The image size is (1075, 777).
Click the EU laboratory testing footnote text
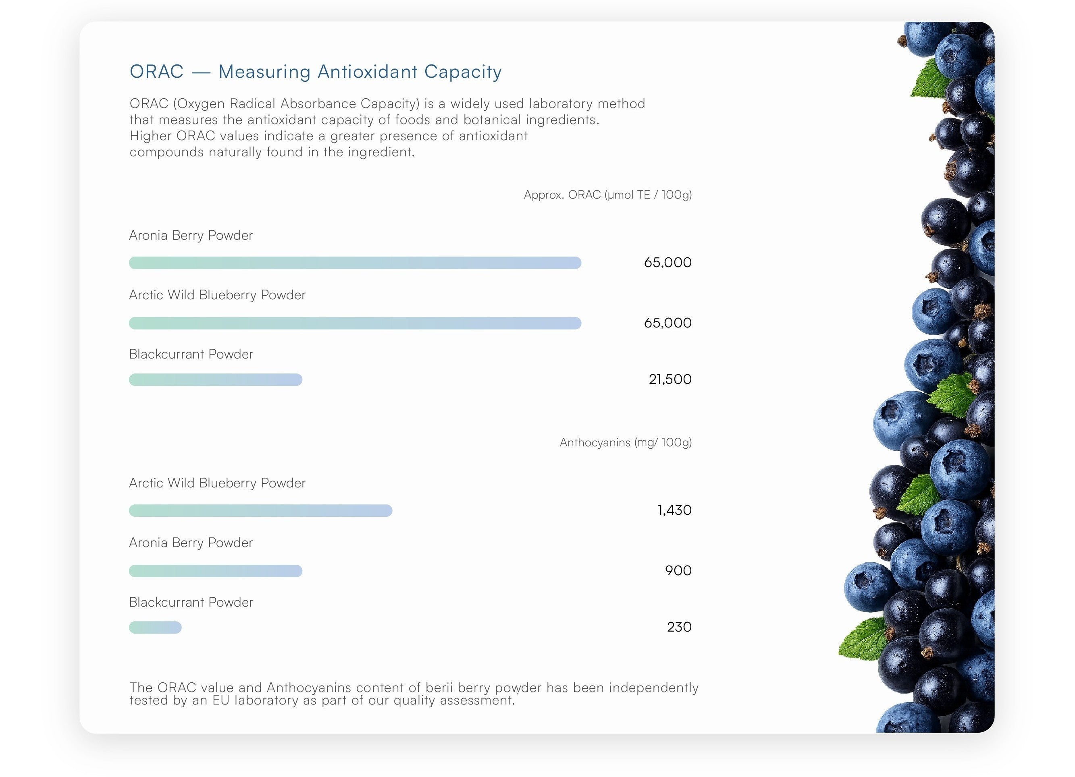413,694
